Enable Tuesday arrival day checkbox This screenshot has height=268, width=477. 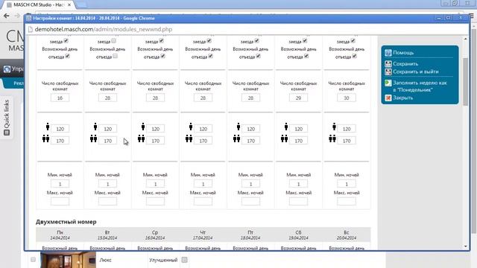(114, 40)
